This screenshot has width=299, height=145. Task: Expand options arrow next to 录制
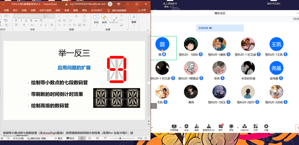[x=237, y=127]
